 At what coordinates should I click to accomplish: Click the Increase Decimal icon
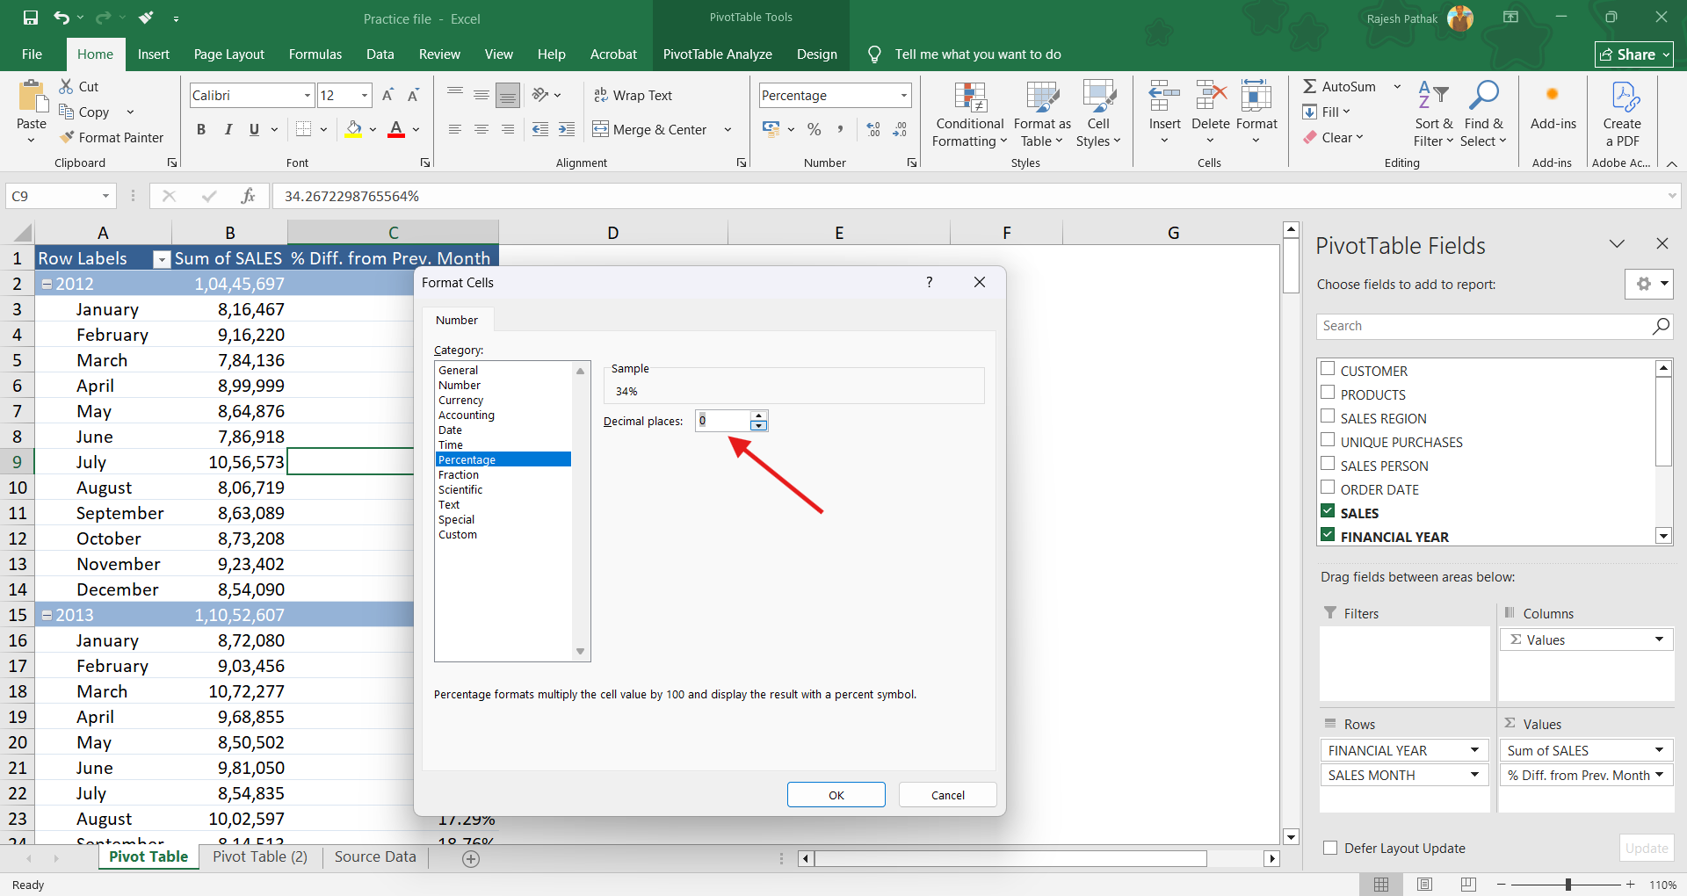pyautogui.click(x=872, y=130)
